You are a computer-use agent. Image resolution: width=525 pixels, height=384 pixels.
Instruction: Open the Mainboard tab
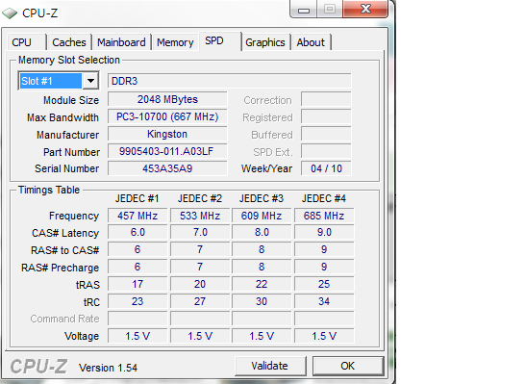(121, 42)
